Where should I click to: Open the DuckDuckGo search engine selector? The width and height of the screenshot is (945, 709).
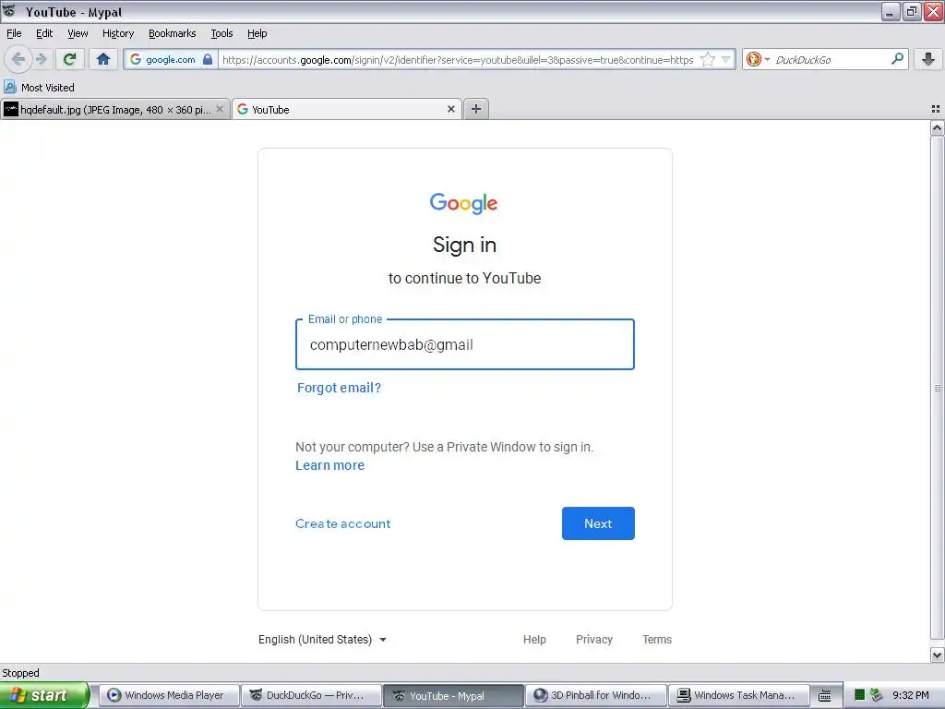point(757,59)
